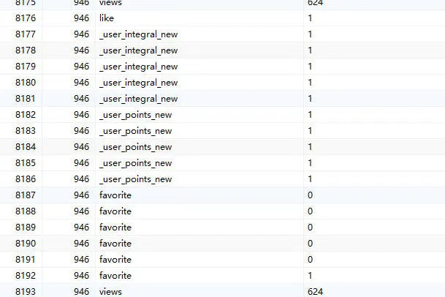Click the value 0 in row 8188
The height and width of the screenshot is (297, 445).
311,211
